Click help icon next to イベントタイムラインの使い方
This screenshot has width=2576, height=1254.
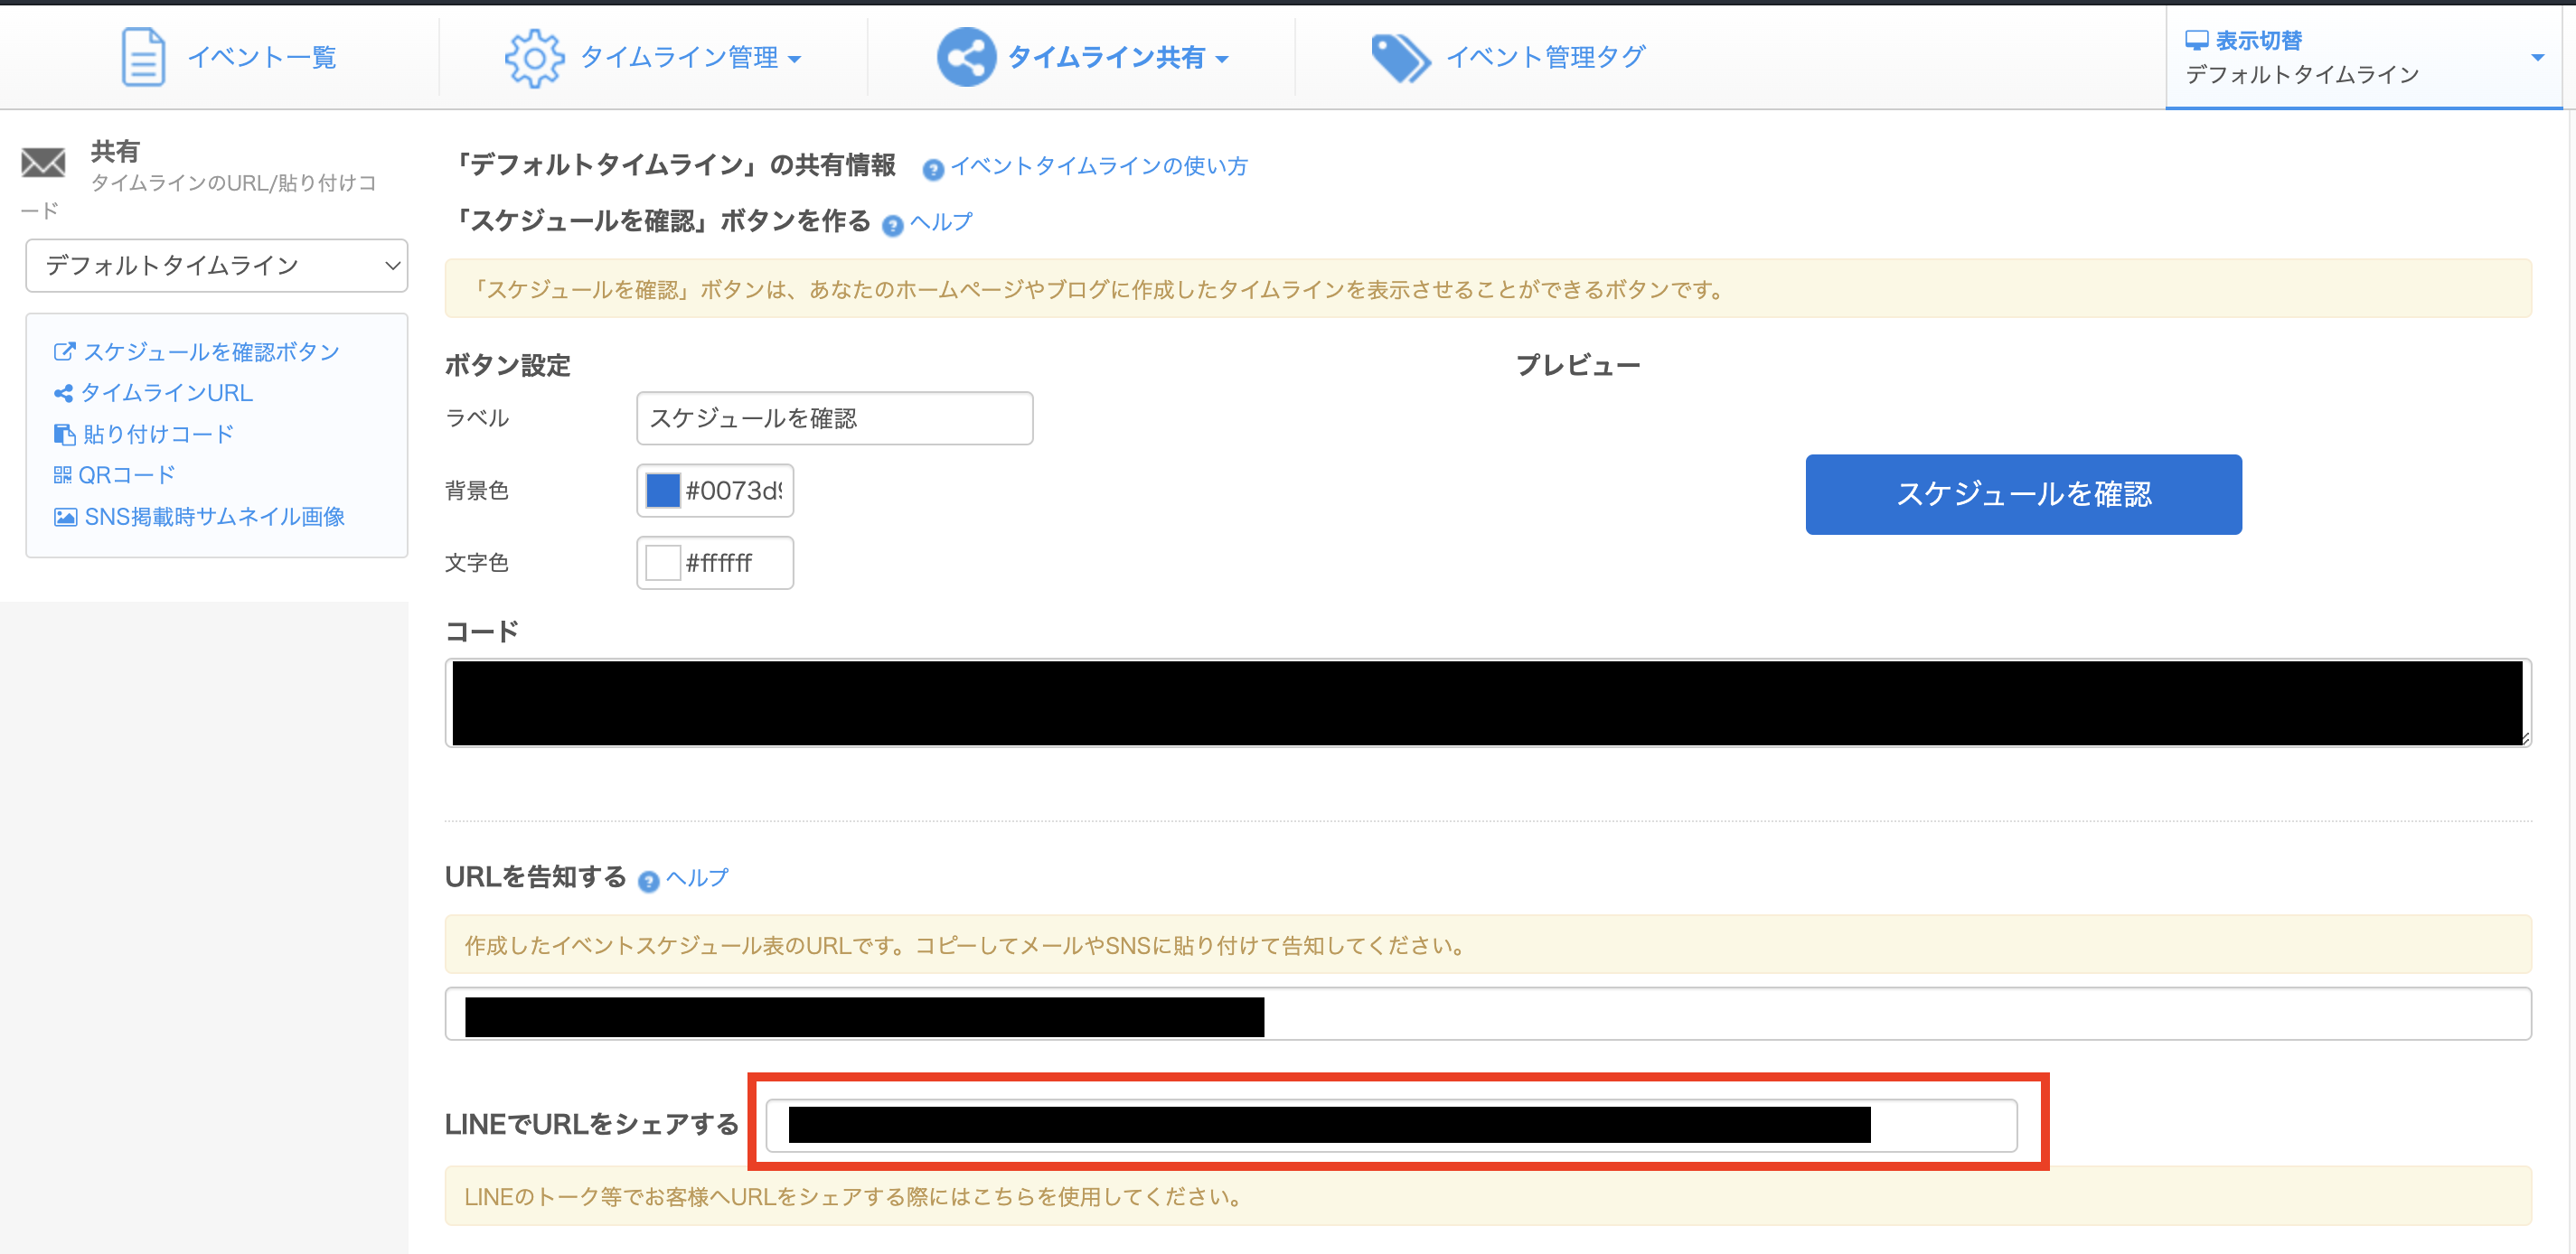[x=932, y=169]
